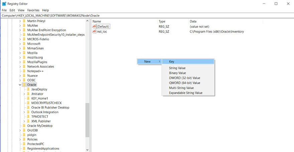
Task: Select the RegisteredApplications key
Action: (43, 148)
